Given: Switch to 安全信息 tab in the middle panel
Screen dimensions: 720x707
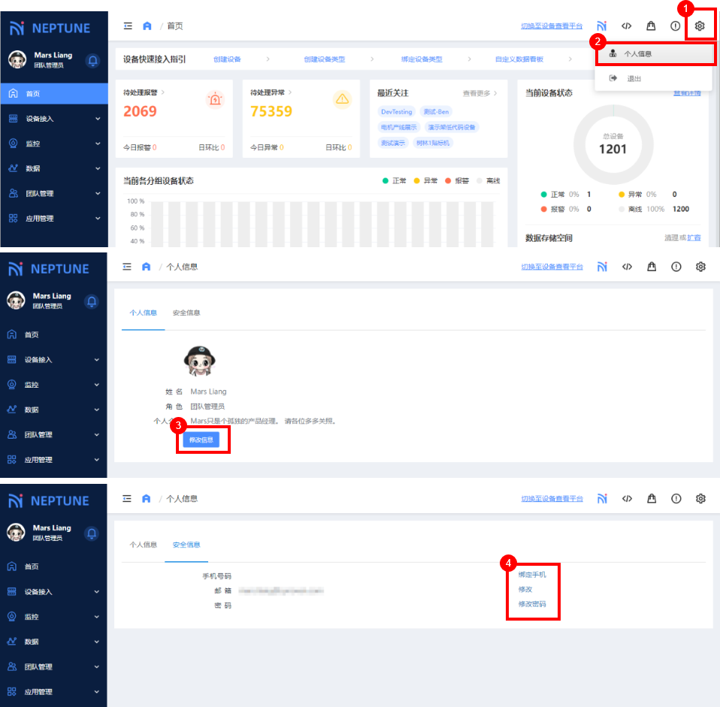Looking at the screenshot, I should click(x=186, y=313).
